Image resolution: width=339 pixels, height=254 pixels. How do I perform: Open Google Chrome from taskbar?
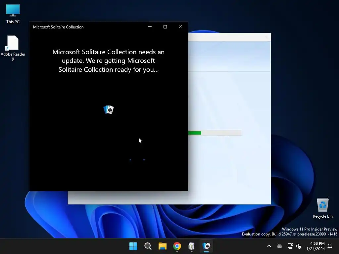(177, 246)
